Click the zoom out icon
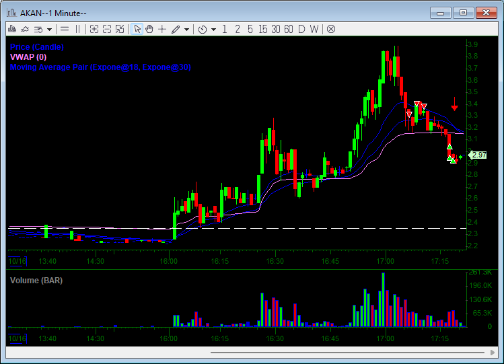Image resolution: width=504 pixels, height=364 pixels. point(107,29)
